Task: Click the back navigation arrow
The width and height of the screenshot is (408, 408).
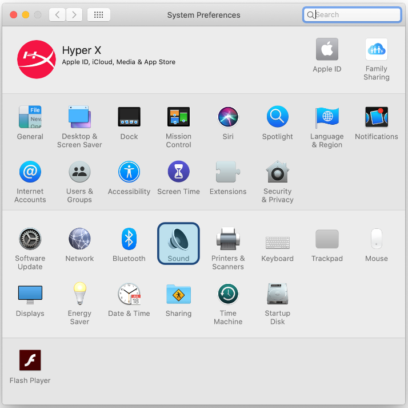Action: [57, 15]
